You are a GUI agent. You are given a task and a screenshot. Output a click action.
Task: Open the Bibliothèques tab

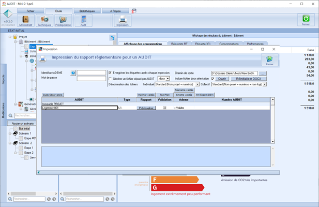coord(87,11)
